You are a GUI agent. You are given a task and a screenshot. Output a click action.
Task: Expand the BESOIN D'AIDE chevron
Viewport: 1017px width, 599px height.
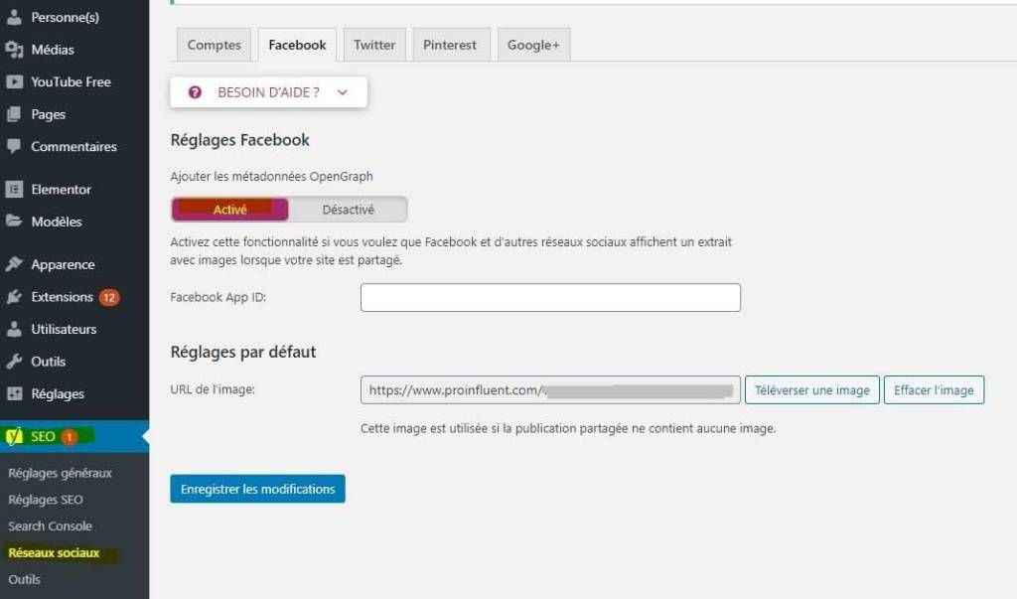coord(343,92)
